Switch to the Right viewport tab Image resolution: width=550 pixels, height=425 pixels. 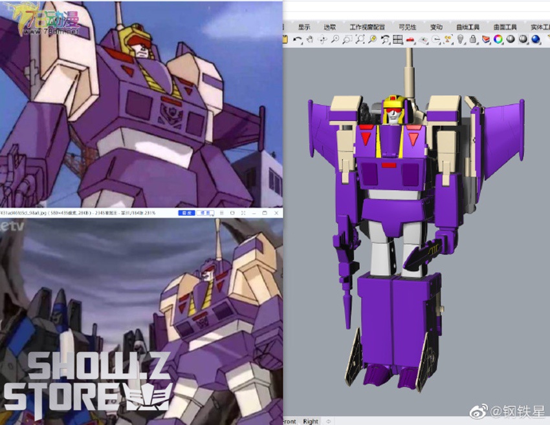tap(311, 421)
